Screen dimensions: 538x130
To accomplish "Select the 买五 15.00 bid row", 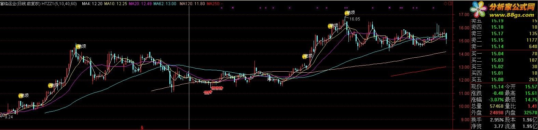I will tap(504, 80).
